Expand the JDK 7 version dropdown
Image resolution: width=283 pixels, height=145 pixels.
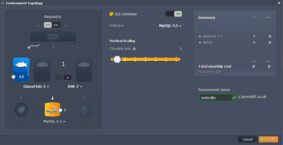(75, 86)
